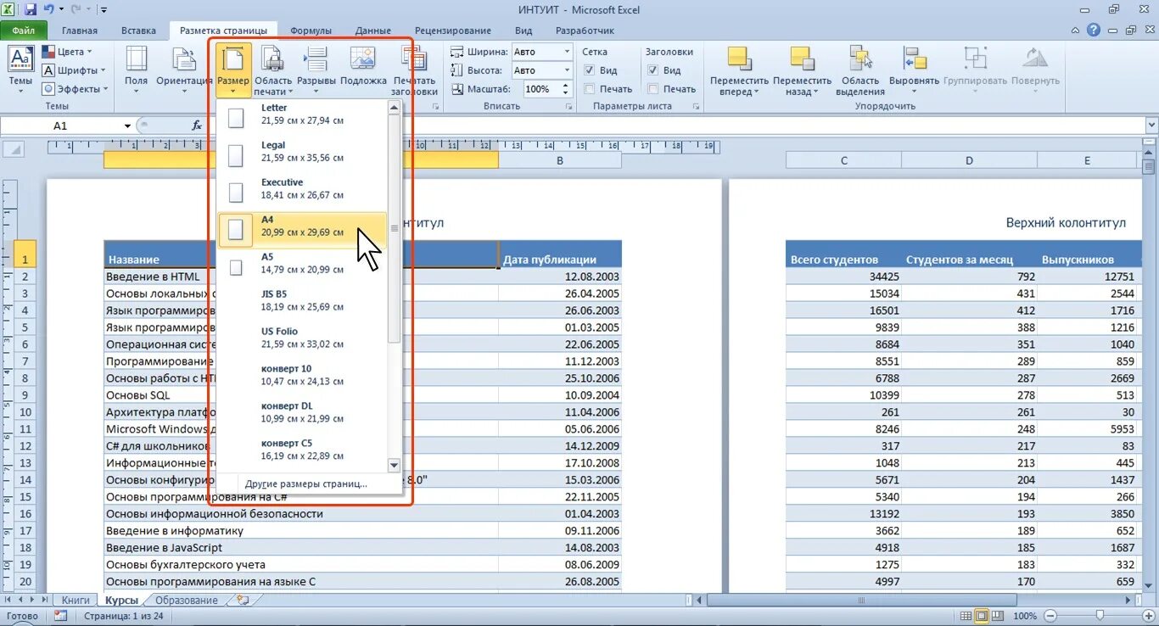This screenshot has width=1159, height=626.
Task: Switch to the Данные ribbon tab
Action: [x=373, y=31]
